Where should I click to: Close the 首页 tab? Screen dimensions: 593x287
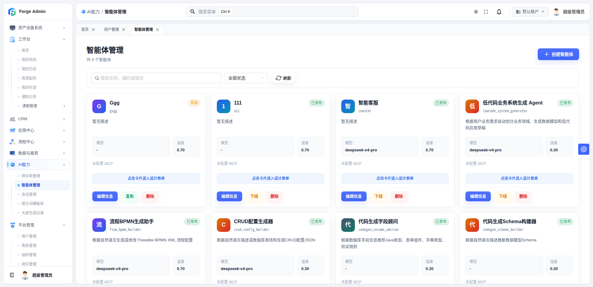pos(93,30)
